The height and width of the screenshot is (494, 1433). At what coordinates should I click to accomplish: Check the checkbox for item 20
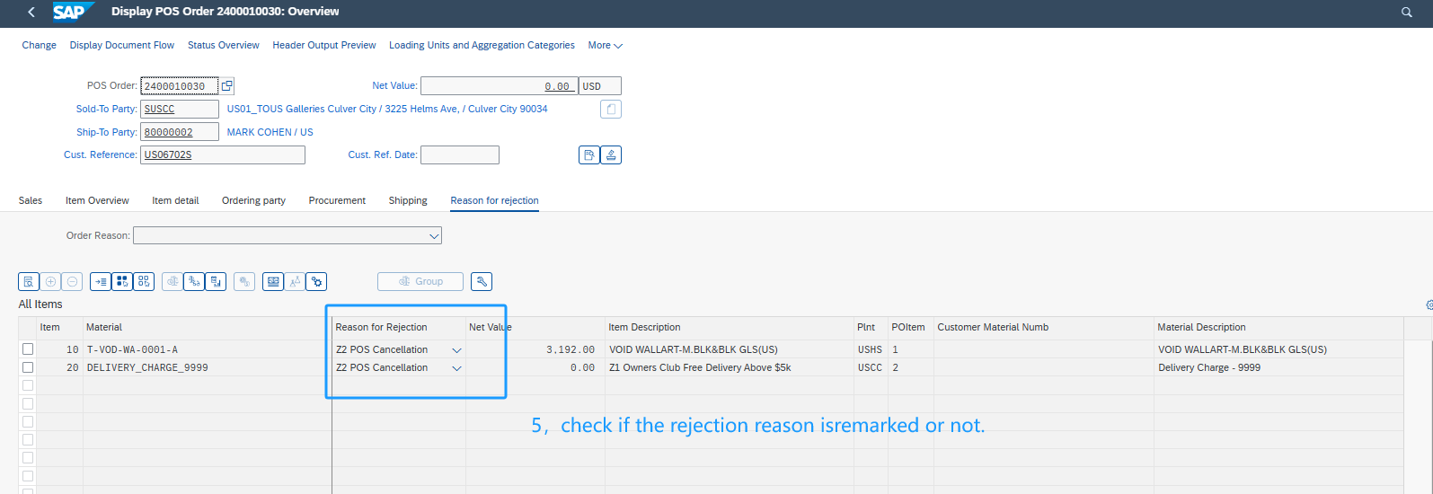click(x=28, y=367)
